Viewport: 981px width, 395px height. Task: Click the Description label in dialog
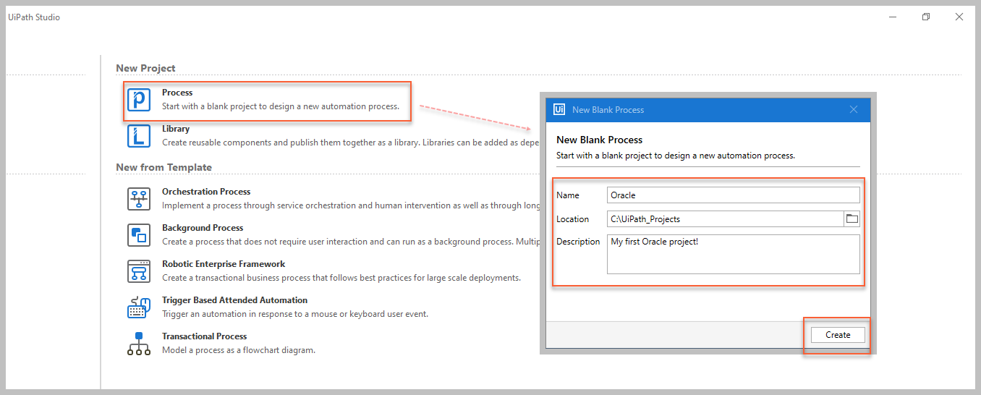578,242
